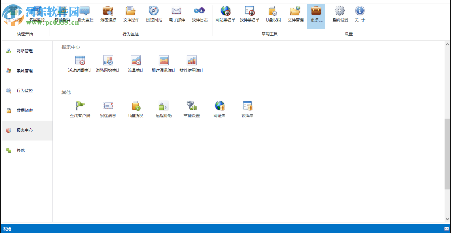
Task: Open 软件使用统计 software usage statistics
Action: [x=192, y=64]
